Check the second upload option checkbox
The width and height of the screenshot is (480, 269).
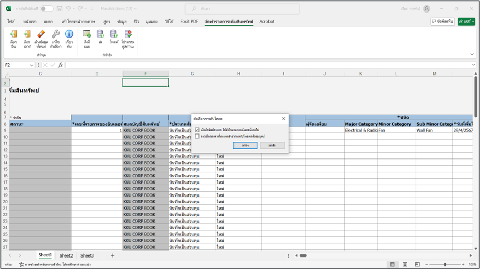pos(197,136)
